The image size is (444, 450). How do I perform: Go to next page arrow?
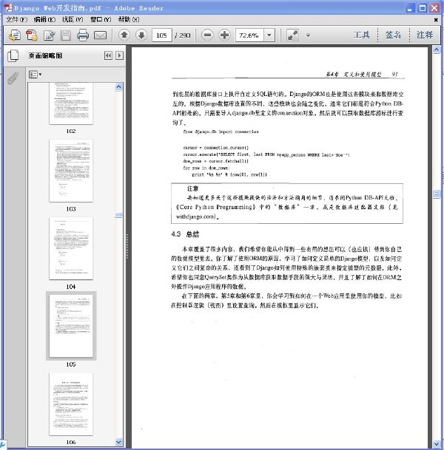coord(141,35)
